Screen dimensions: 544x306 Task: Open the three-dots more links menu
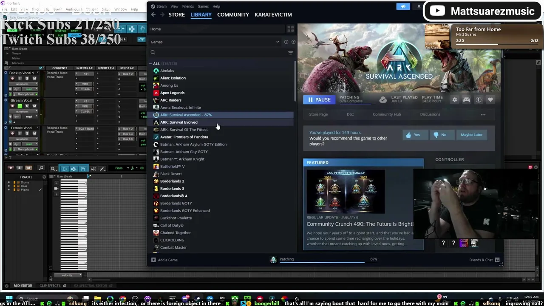pos(483,114)
